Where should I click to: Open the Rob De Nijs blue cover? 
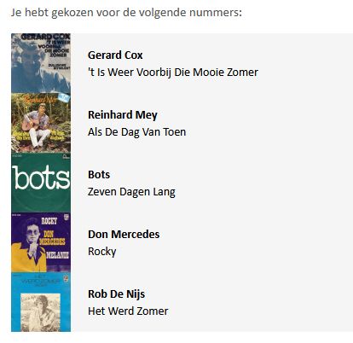(x=41, y=302)
